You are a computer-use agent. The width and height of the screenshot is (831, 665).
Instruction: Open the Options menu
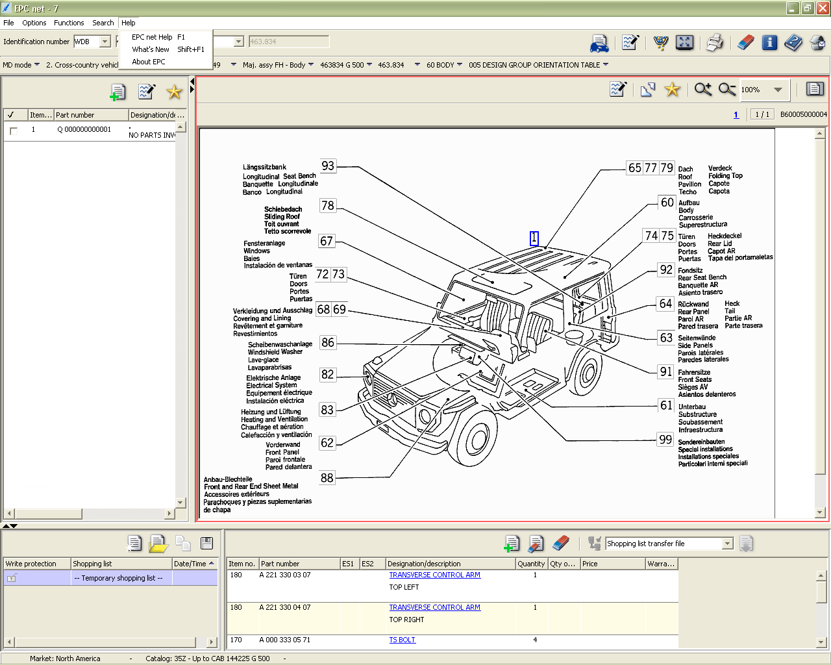click(34, 23)
